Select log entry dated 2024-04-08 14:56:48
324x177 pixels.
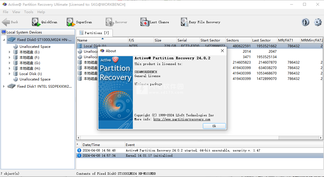[200, 150]
